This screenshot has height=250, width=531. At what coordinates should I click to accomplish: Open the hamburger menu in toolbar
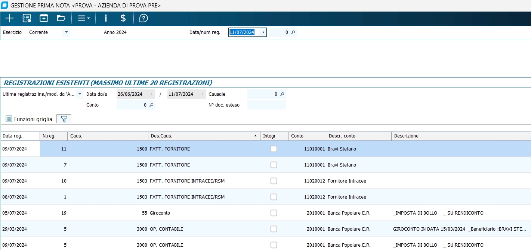83,18
